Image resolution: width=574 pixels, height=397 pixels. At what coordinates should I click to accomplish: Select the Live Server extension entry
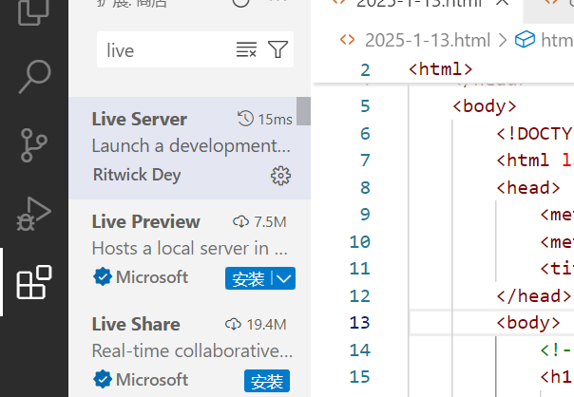[x=190, y=148]
